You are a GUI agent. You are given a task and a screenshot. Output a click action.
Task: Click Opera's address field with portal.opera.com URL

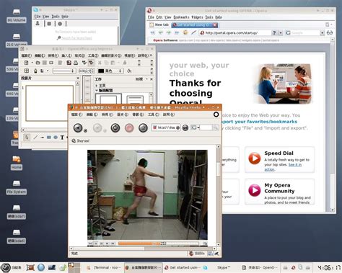(234, 33)
